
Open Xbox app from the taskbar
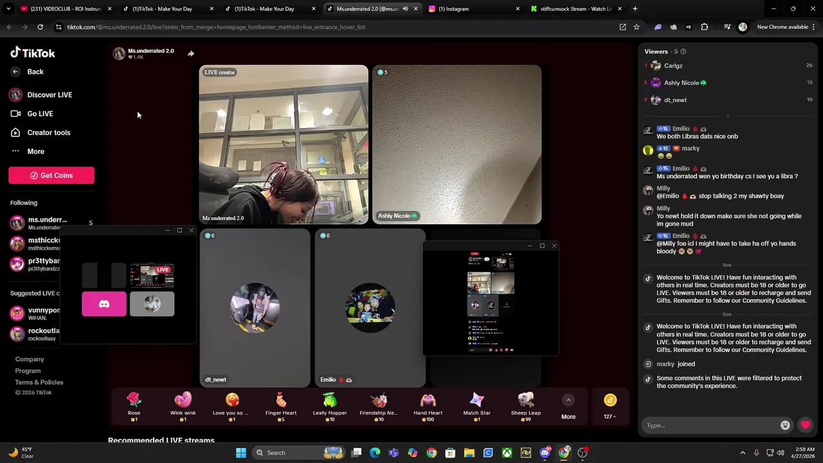pos(507,453)
